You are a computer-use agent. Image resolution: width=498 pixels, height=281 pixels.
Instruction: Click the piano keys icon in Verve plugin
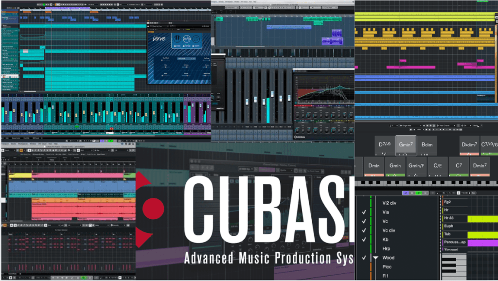(x=177, y=39)
